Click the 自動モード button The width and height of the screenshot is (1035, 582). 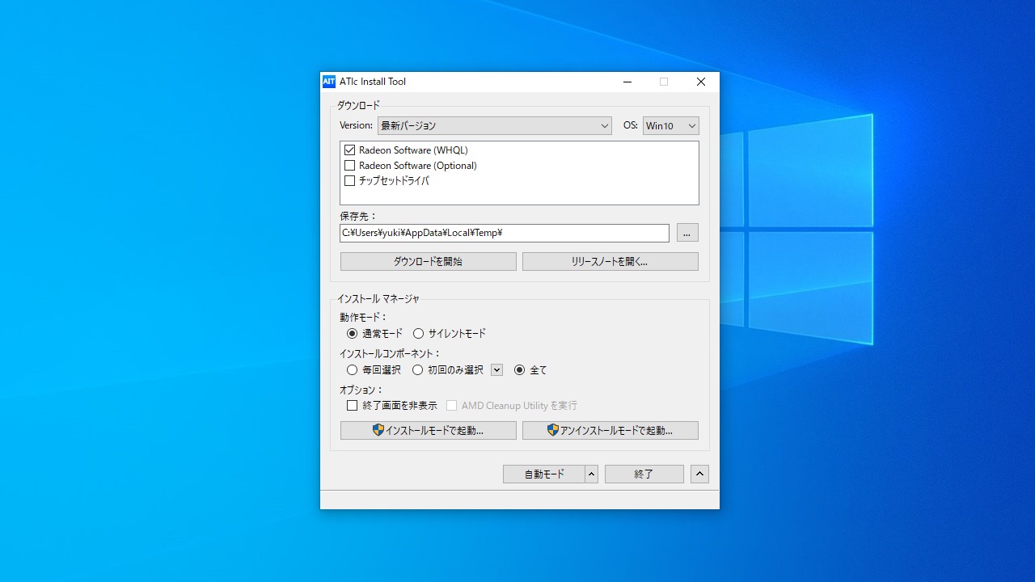[x=544, y=474]
